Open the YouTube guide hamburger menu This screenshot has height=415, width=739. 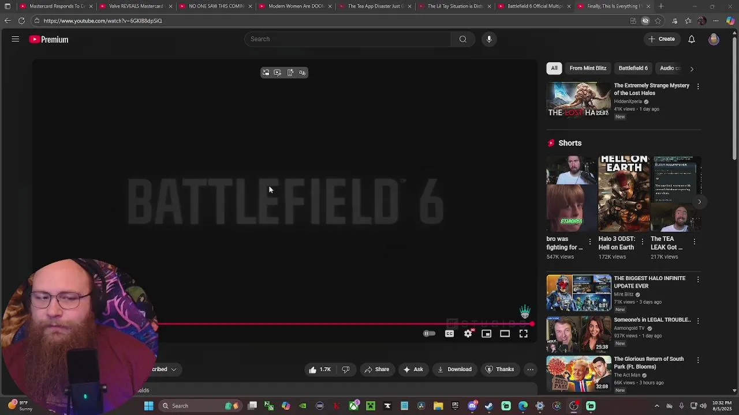[x=16, y=39]
